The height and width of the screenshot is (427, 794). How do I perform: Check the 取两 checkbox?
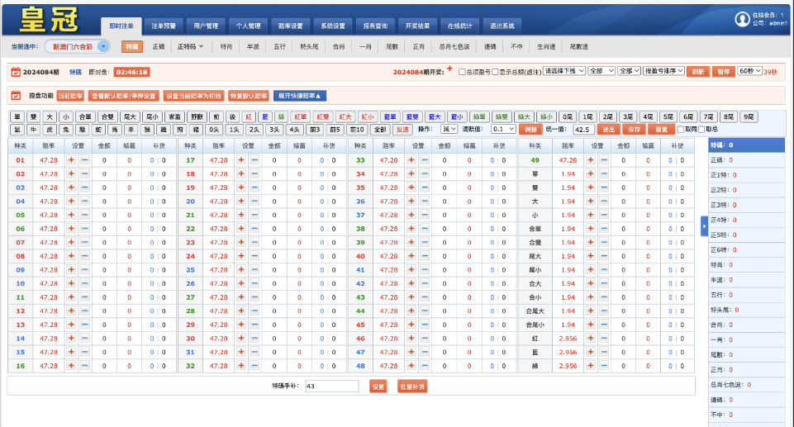tap(680, 130)
